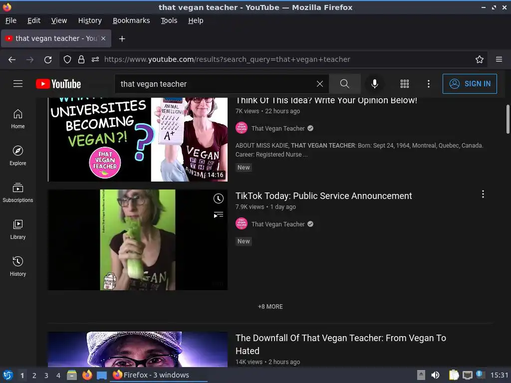Screen dimensions: 511x383
Task: Switch to workspace 4 in taskbar
Action: [58, 376]
